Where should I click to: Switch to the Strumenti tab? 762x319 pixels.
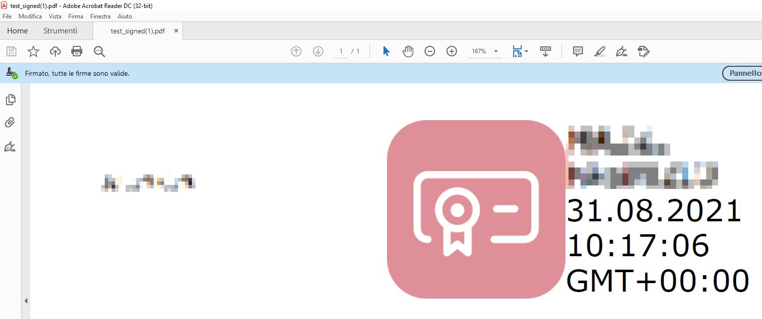pos(60,31)
